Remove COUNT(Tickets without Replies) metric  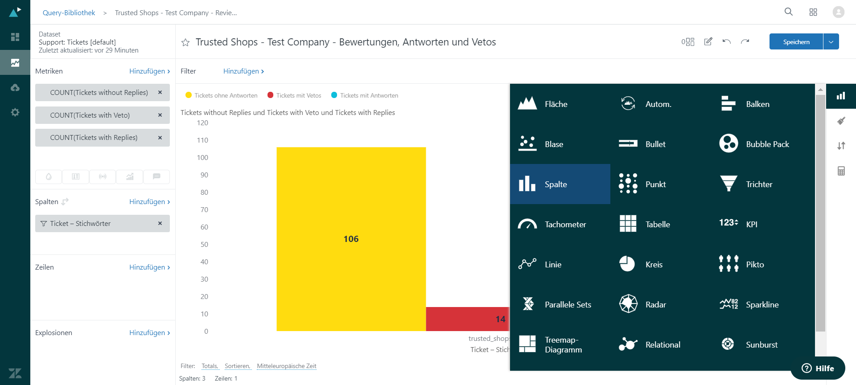tap(160, 92)
